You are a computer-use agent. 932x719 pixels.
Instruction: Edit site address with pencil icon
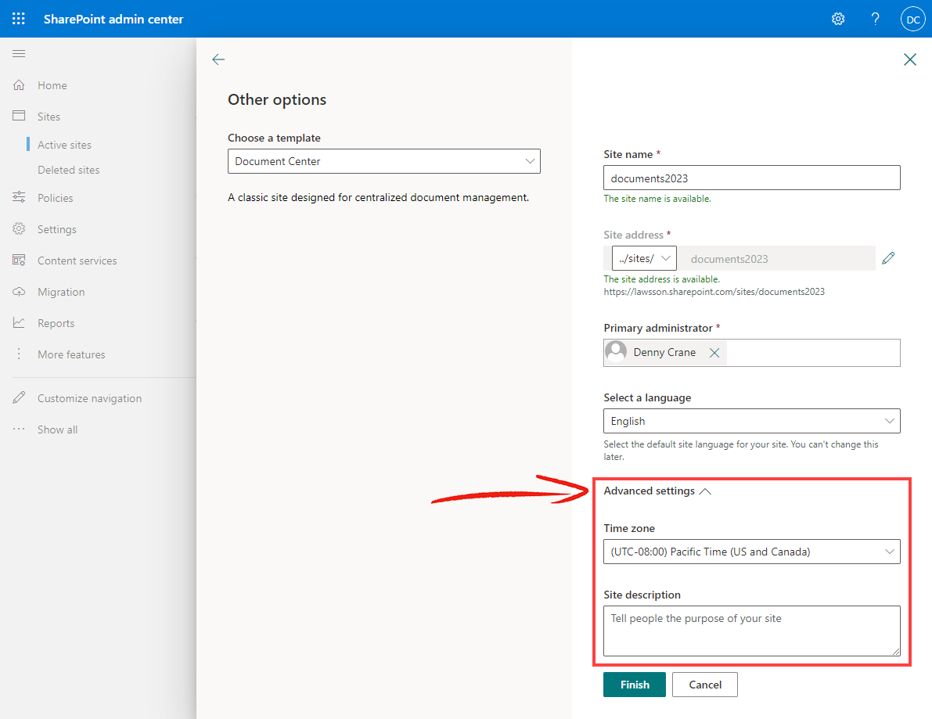[x=888, y=258]
